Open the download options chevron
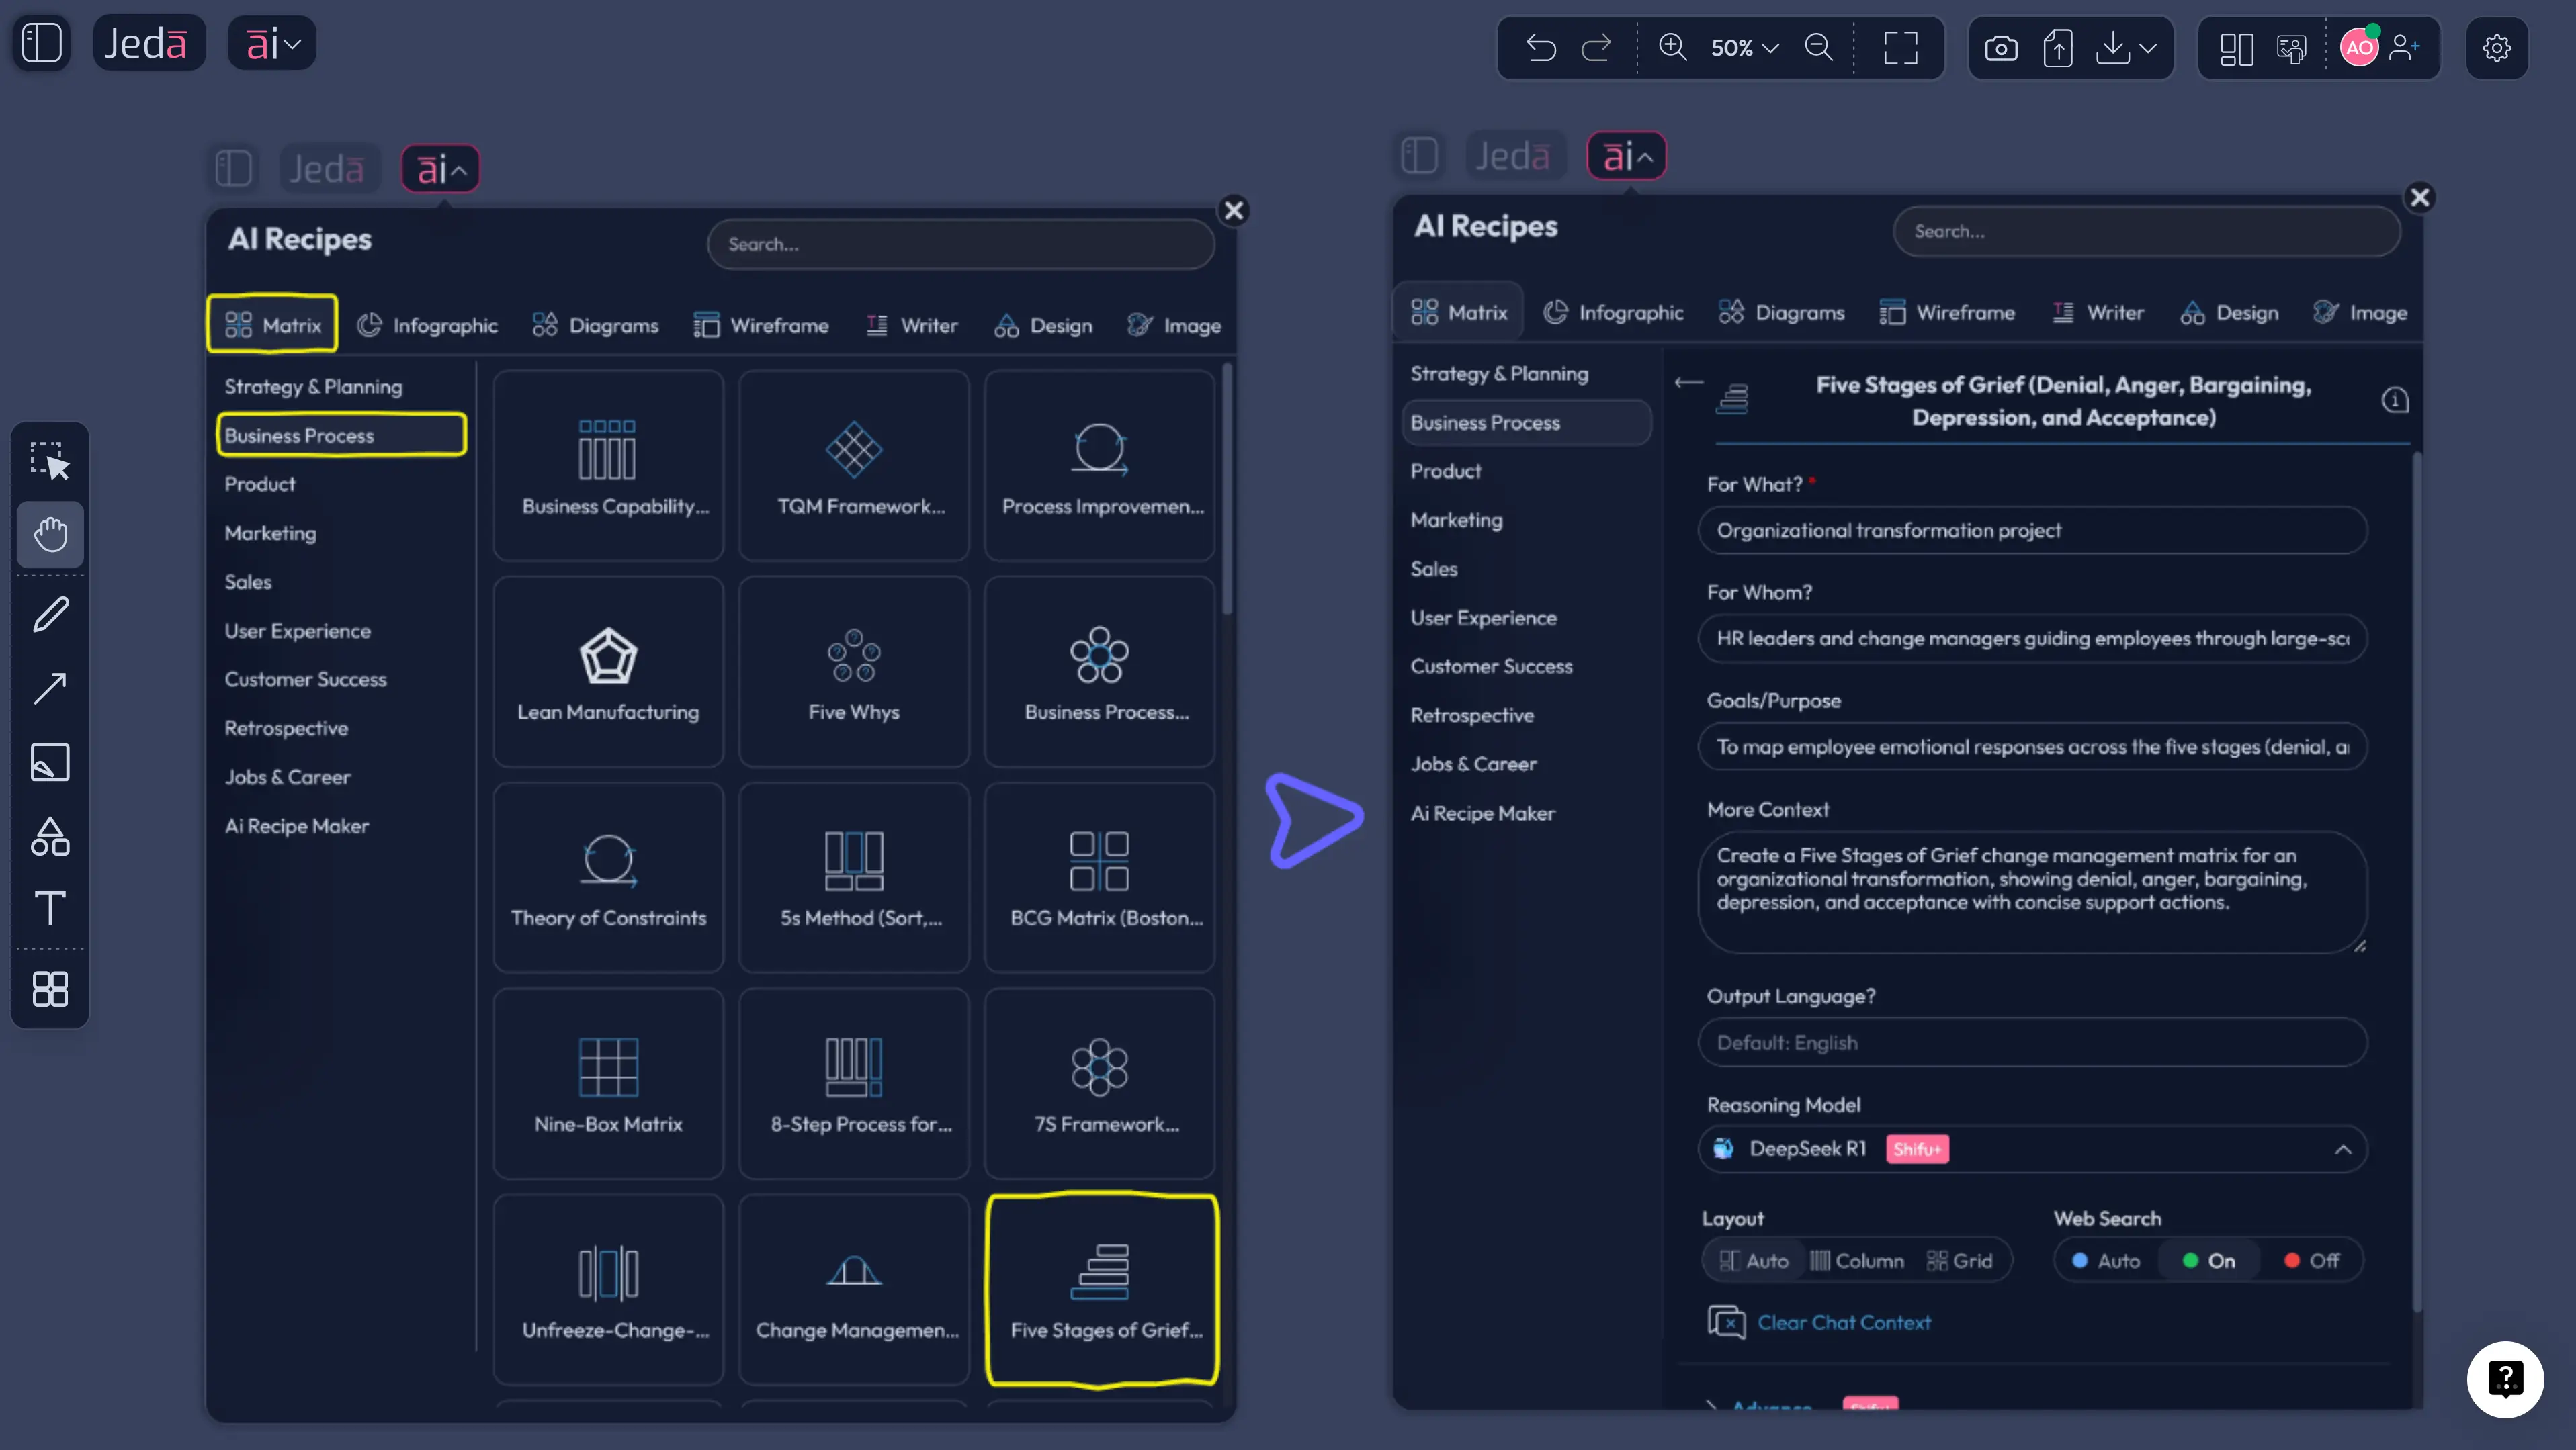The image size is (2576, 1450). pyautogui.click(x=2149, y=48)
